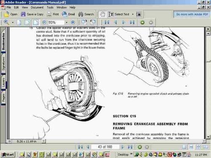Open the Pages side tab

click(3, 98)
